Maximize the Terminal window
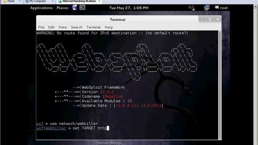258x145 pixels. (x=210, y=19)
